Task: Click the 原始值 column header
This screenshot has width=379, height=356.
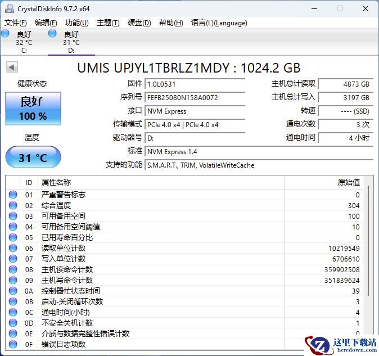Action: 348,182
